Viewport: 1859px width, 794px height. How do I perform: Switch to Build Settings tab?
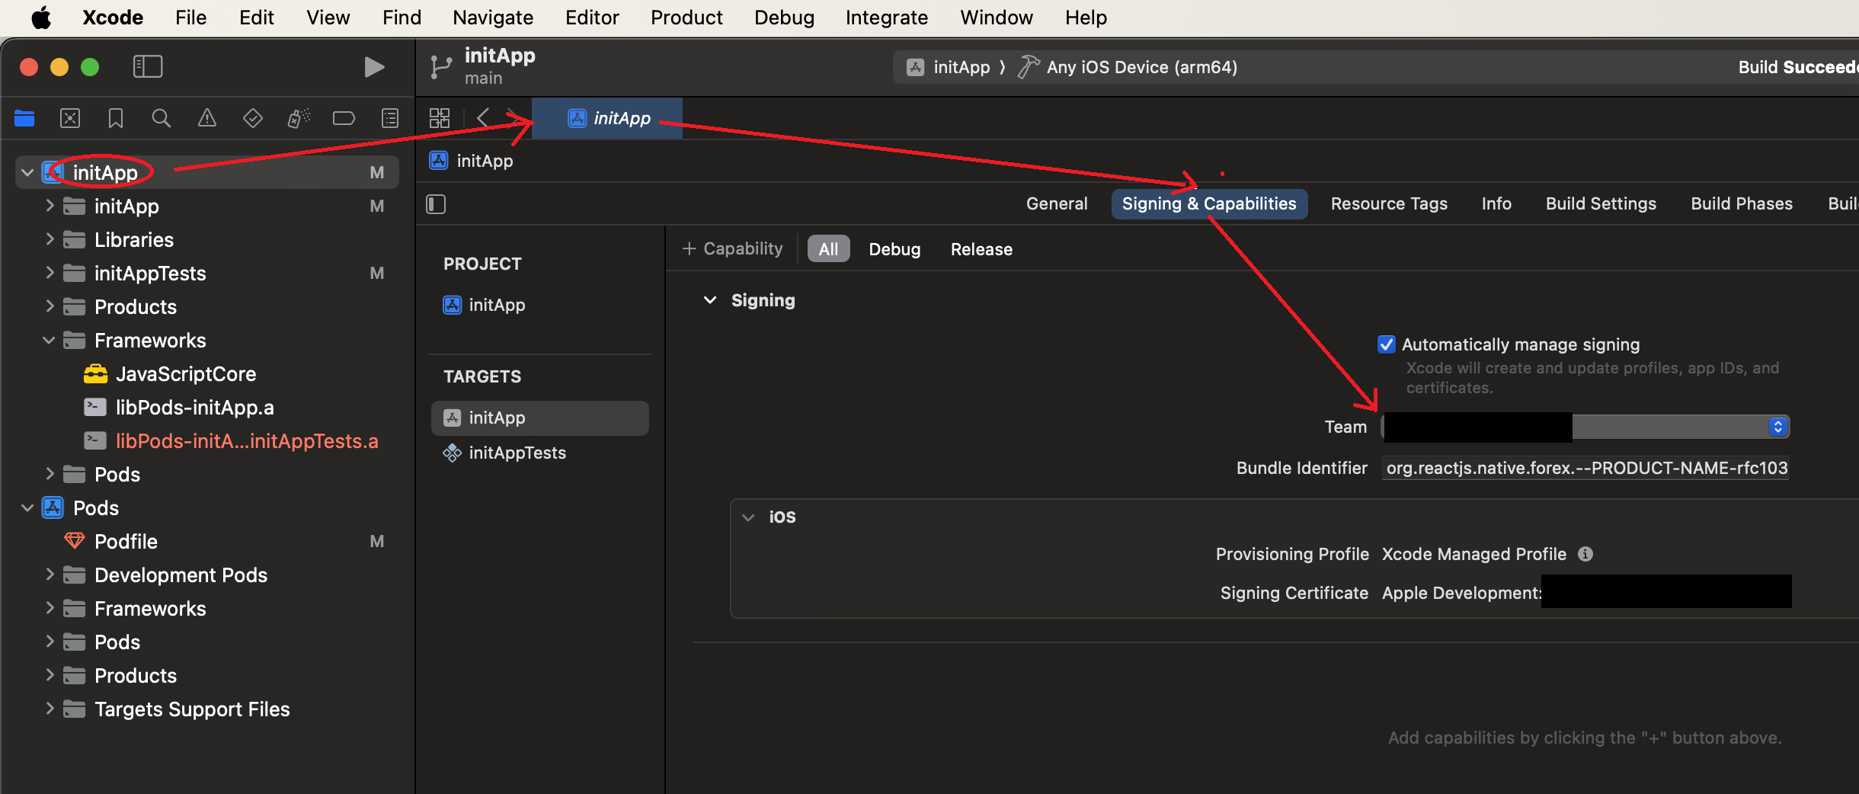coord(1601,203)
